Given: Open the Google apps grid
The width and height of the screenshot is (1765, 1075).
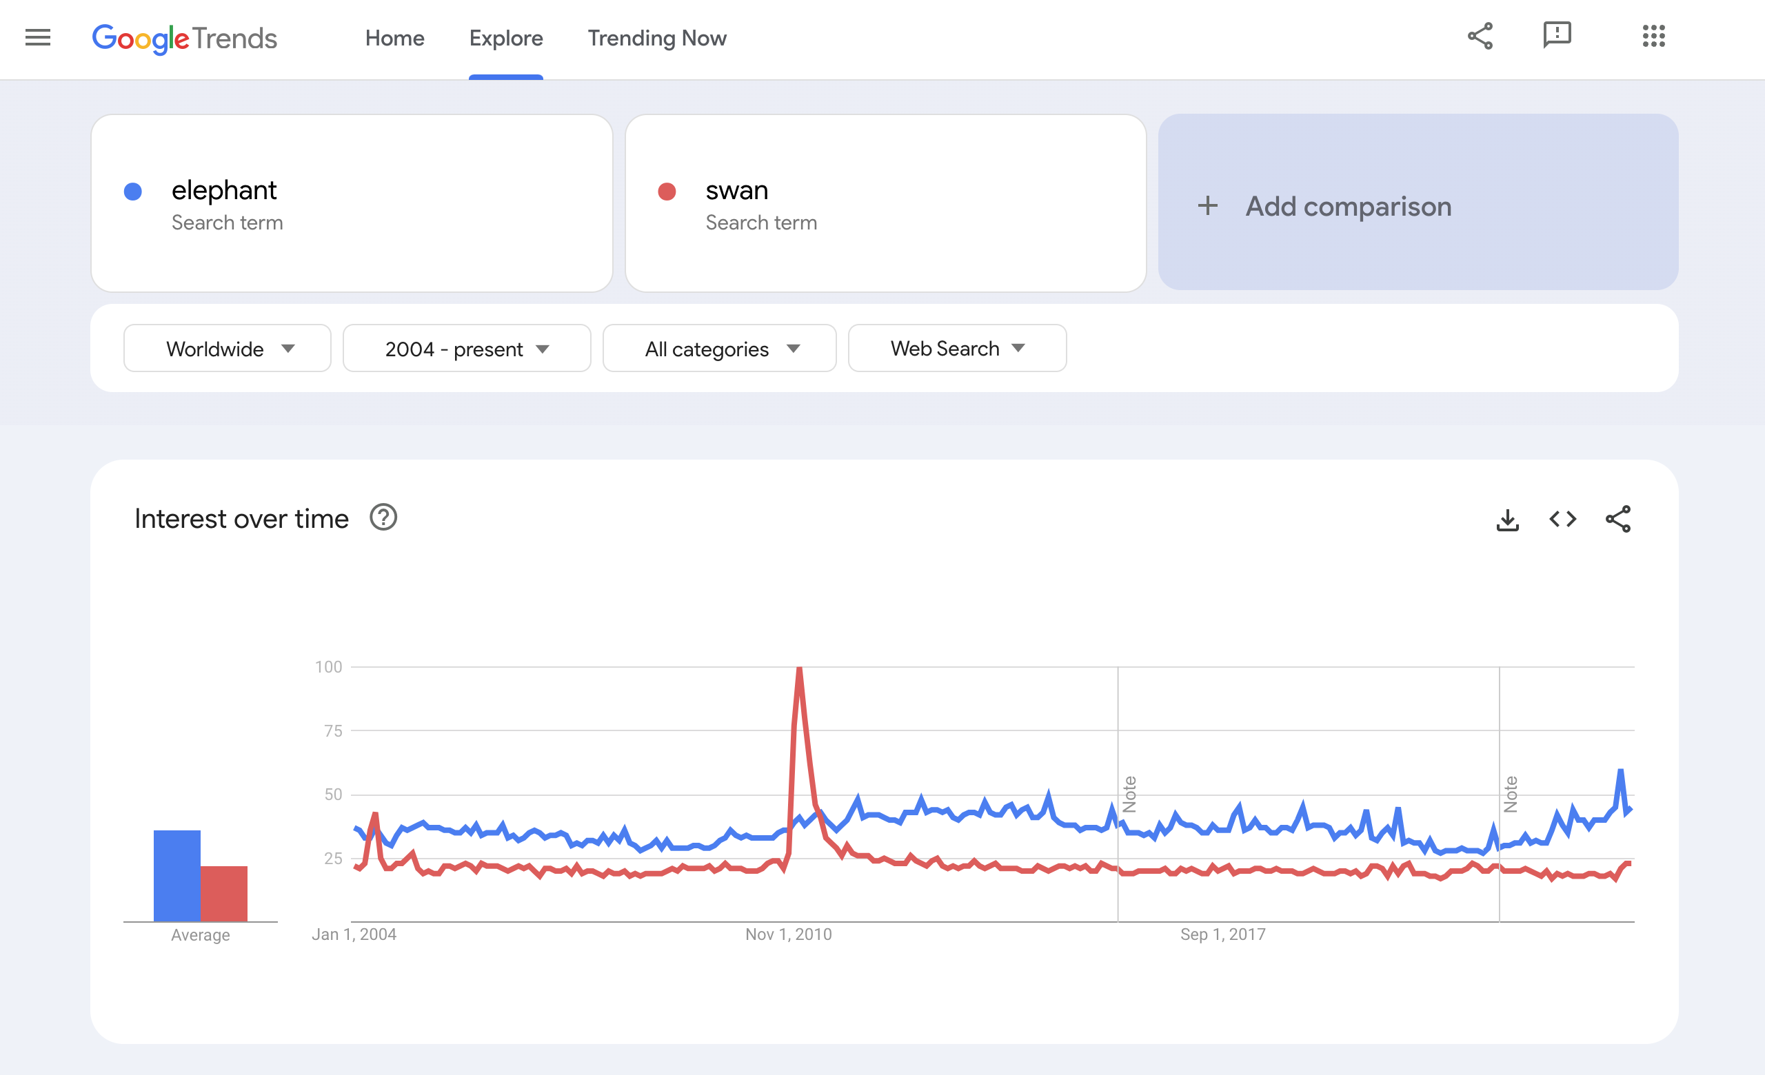Looking at the screenshot, I should [x=1653, y=36].
